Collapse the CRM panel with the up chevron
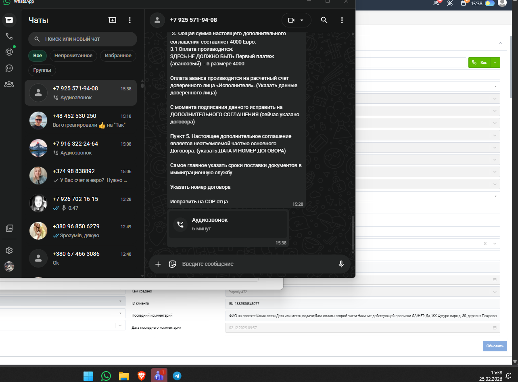The image size is (518, 382). pos(500,43)
